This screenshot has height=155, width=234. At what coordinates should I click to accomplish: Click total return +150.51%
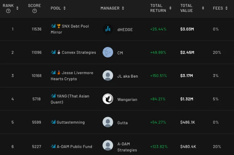159,76
